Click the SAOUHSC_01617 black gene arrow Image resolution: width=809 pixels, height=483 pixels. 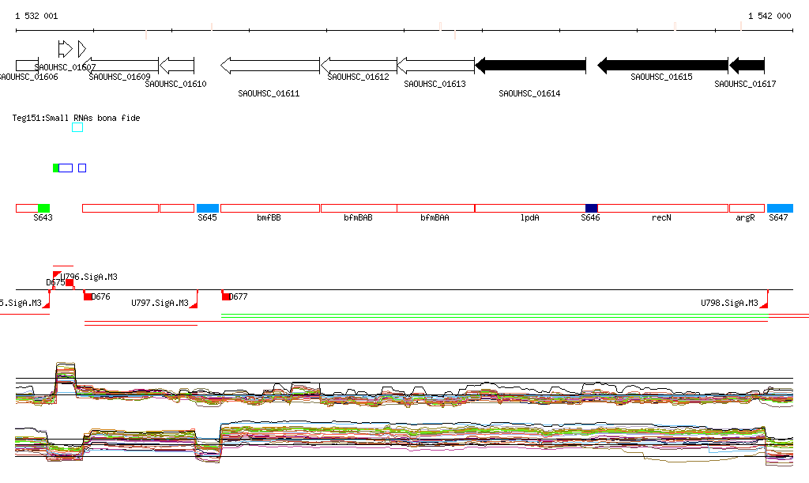tap(747, 66)
